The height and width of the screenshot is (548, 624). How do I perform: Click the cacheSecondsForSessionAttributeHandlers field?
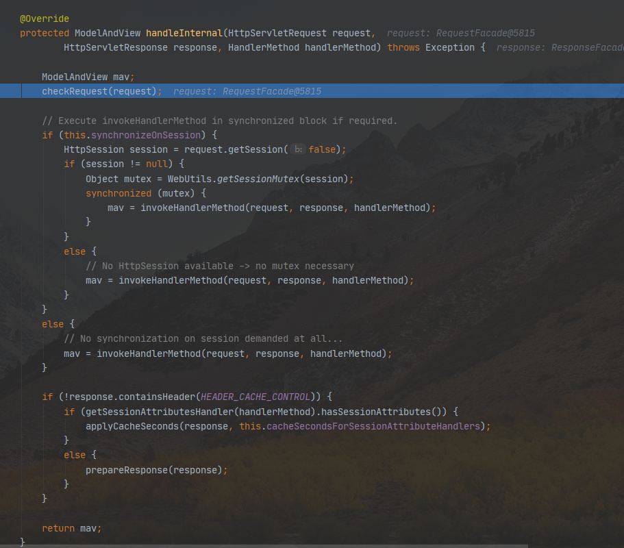[x=373, y=426]
